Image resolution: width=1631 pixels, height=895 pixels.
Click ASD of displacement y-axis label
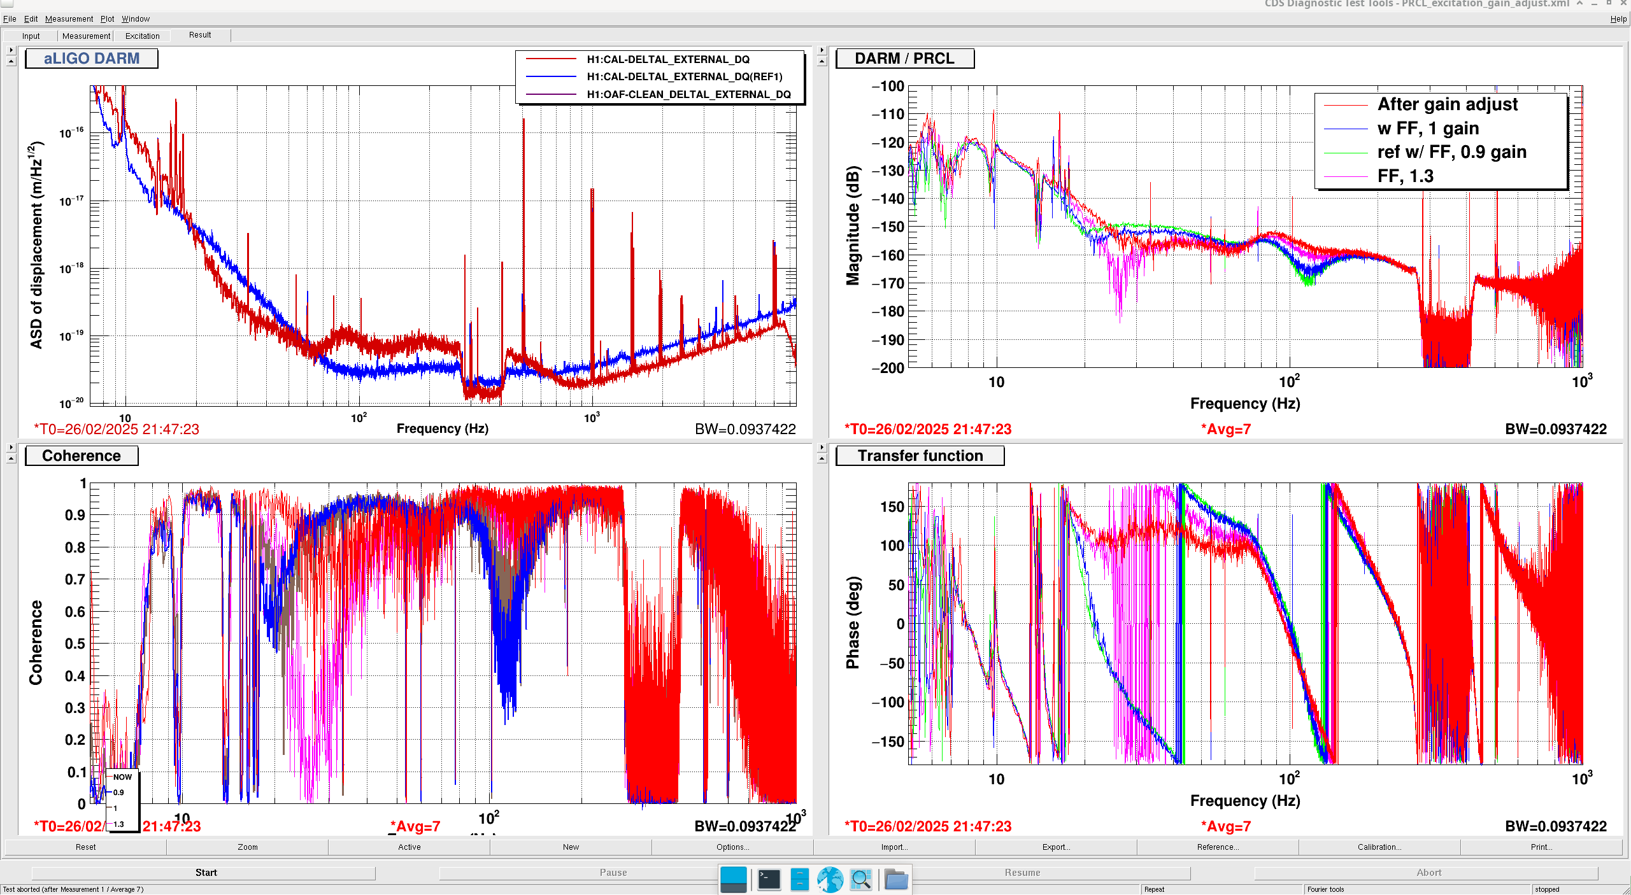pos(36,245)
